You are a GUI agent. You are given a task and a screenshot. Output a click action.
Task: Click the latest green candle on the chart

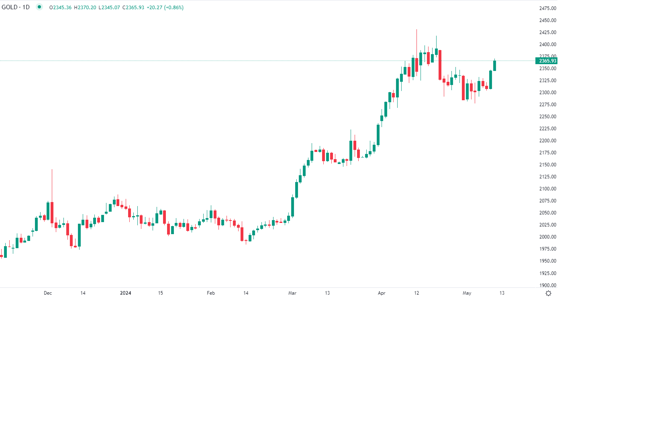tap(495, 66)
